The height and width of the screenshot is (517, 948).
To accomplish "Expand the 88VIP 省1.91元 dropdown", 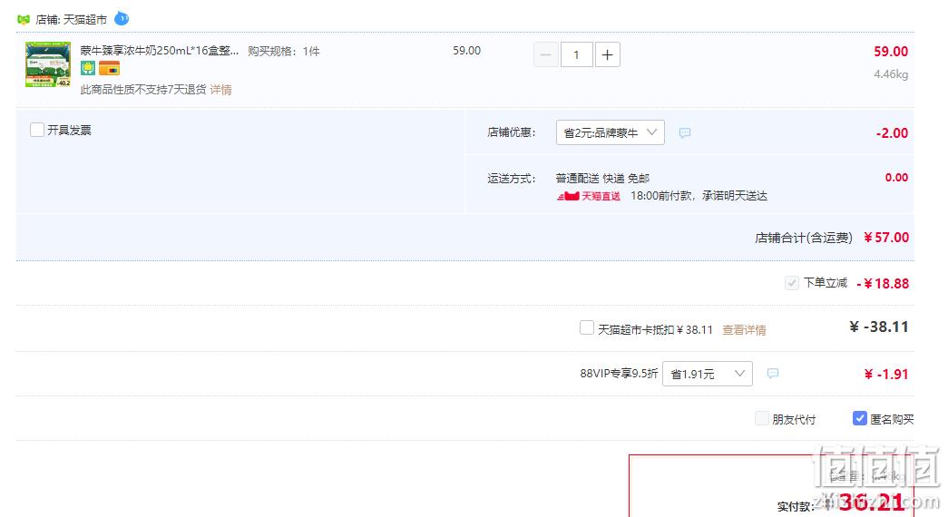I will point(708,374).
